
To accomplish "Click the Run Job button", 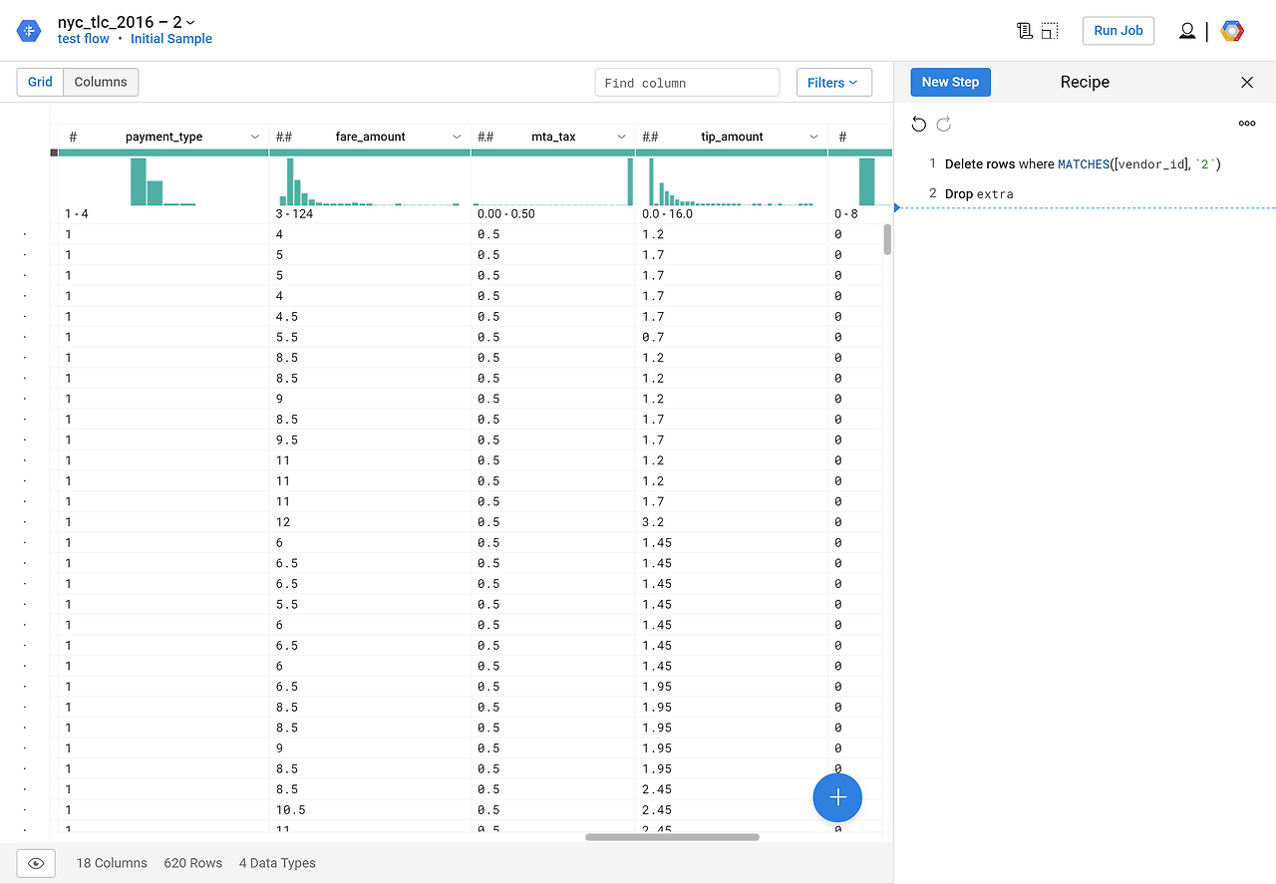I will click(x=1117, y=30).
